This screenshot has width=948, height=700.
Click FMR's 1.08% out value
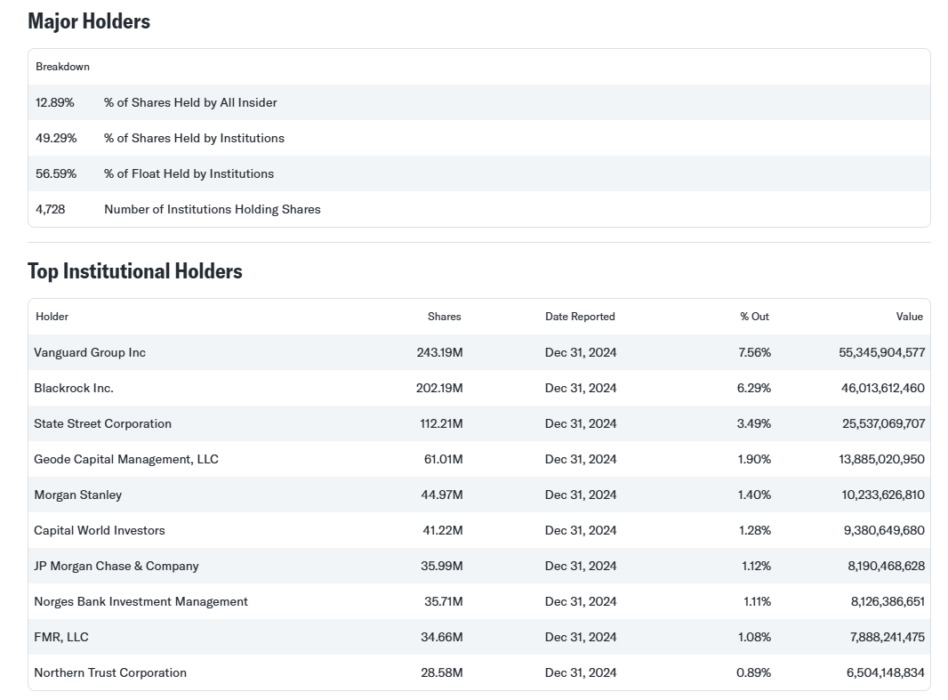click(754, 637)
